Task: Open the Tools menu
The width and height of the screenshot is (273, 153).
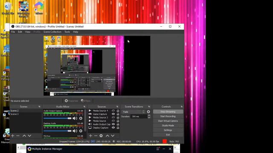Action: (x=67, y=32)
